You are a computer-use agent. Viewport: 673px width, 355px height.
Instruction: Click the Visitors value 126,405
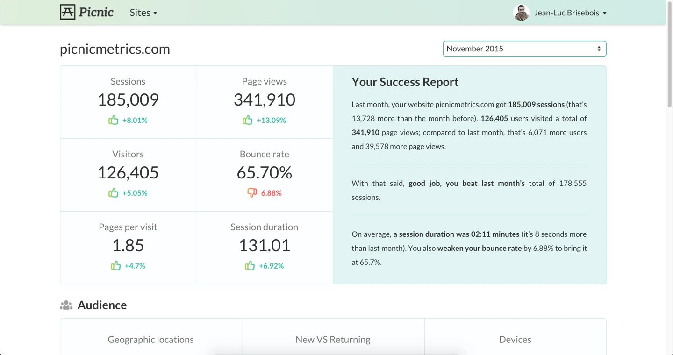pyautogui.click(x=128, y=172)
